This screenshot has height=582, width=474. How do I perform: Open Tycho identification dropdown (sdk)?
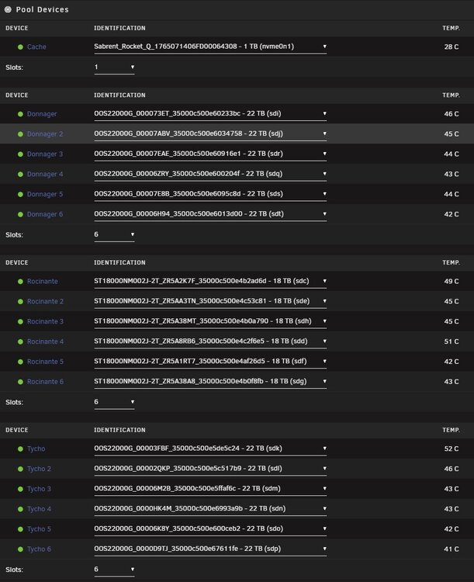pos(210,449)
